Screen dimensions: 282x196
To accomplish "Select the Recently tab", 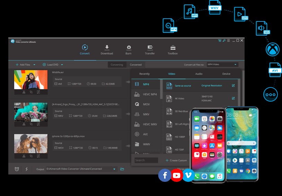I will click(x=144, y=74).
